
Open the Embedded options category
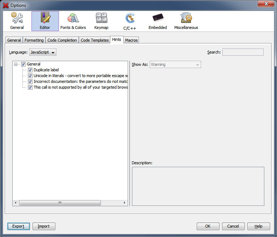[158, 21]
